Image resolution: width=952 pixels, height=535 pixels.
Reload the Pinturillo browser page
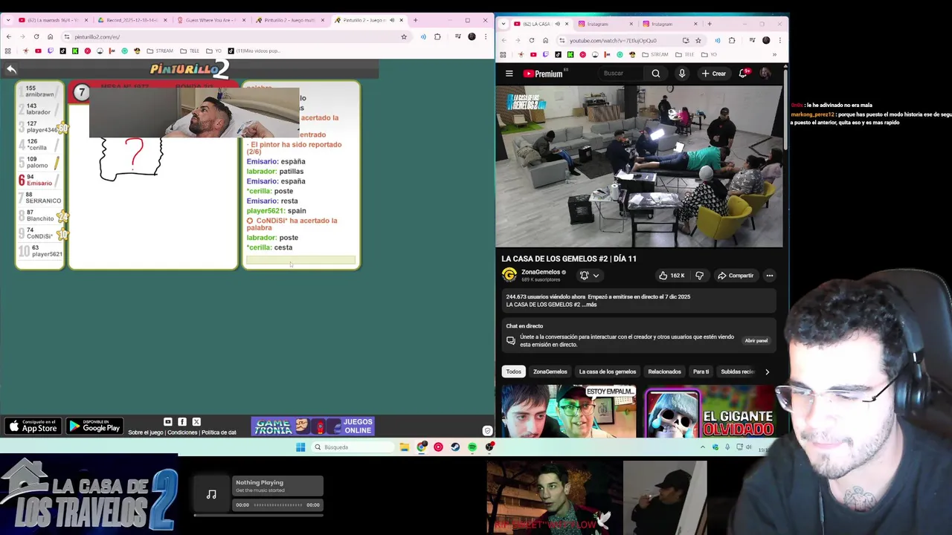[36, 36]
